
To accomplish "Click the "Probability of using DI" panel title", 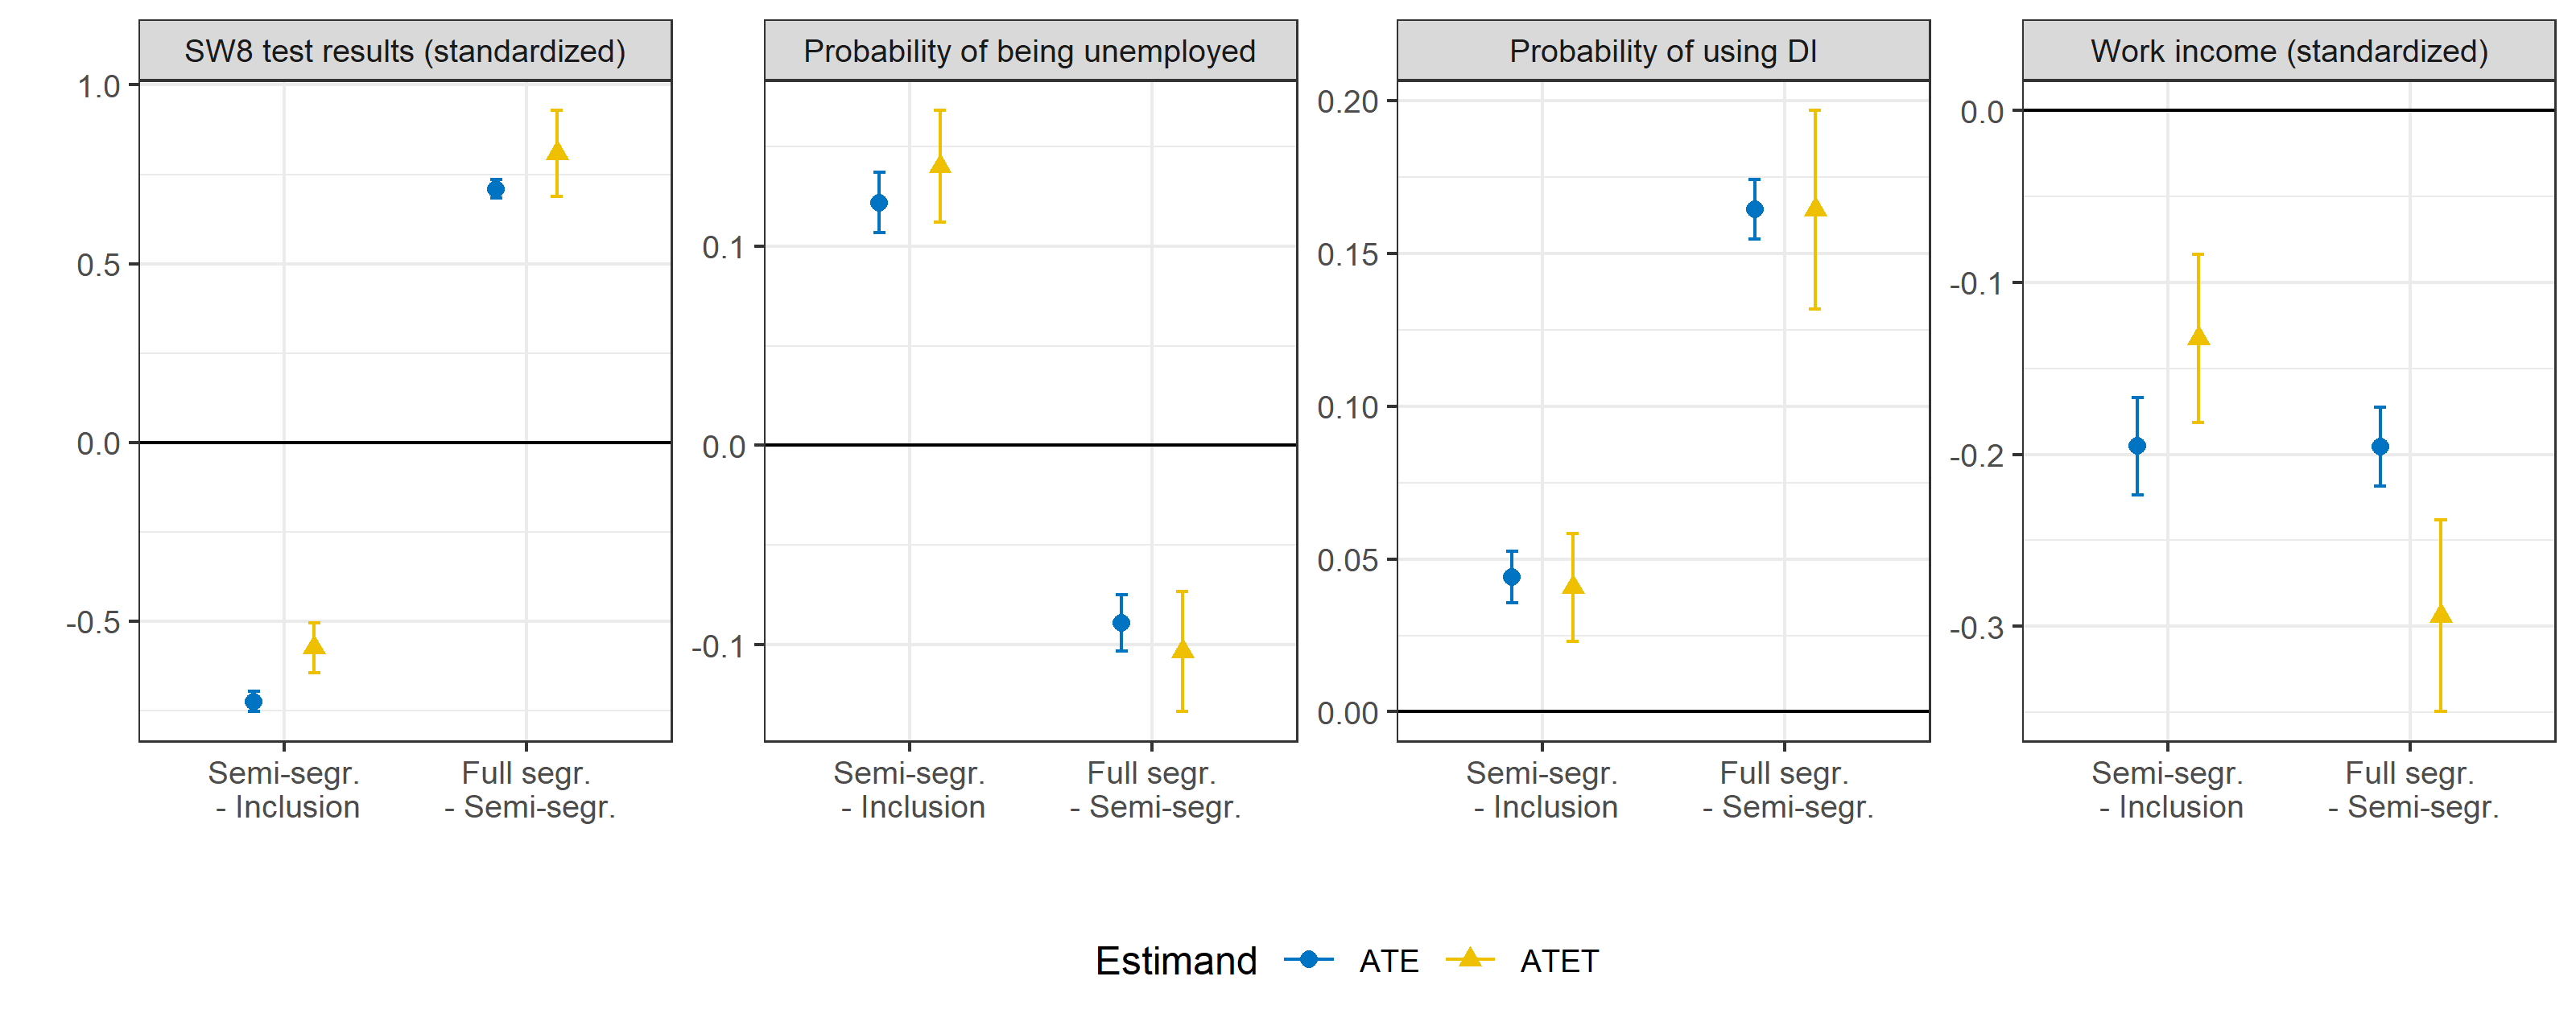I will (x=1663, y=51).
